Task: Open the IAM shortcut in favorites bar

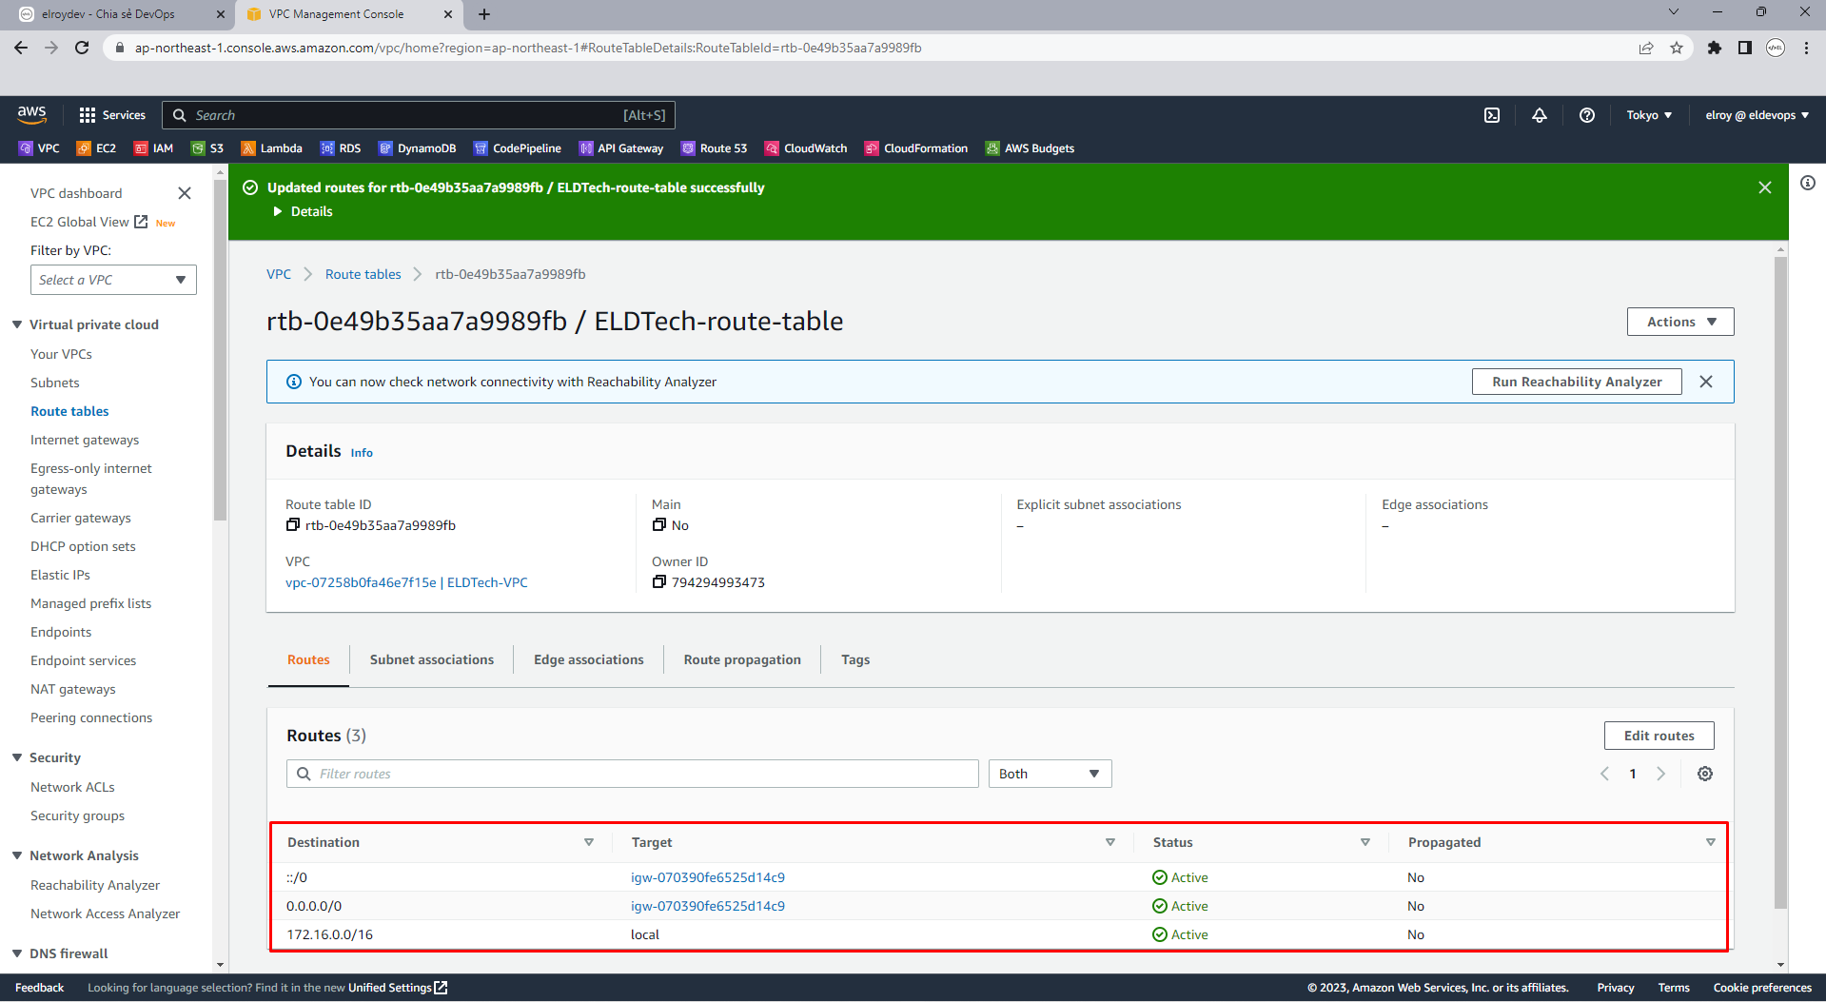Action: pyautogui.click(x=153, y=148)
